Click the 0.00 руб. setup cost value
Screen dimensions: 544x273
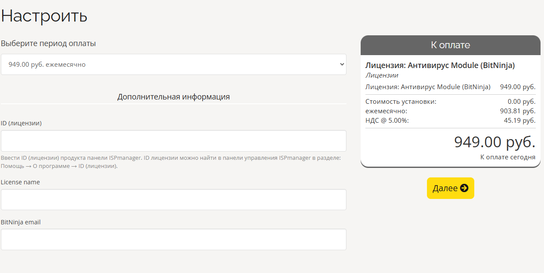(522, 102)
